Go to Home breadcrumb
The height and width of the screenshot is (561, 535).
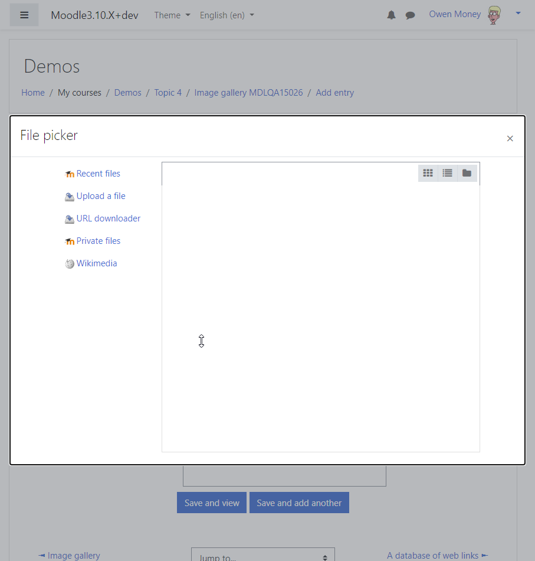coord(33,93)
